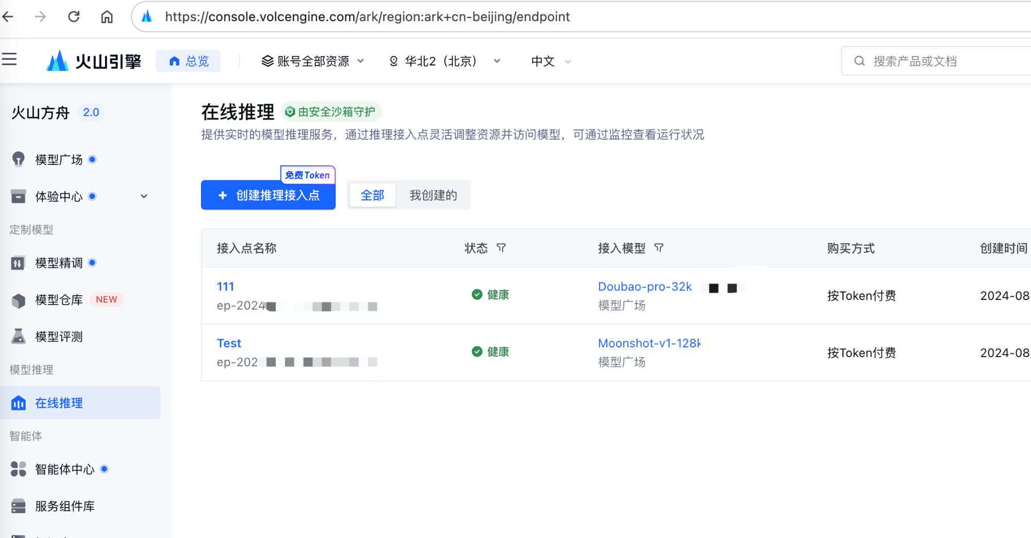Click the 创建时间 column header
This screenshot has height=538, width=1031.
pyautogui.click(x=1004, y=248)
